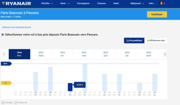Click the Complet legend icon
This screenshot has width=180, height=105.
(x=3, y=102)
